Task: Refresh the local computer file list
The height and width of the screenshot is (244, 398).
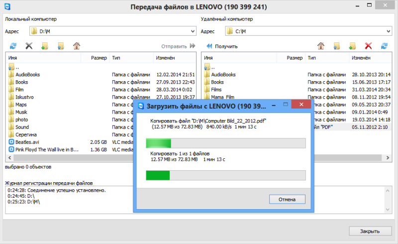Action: click(x=13, y=46)
